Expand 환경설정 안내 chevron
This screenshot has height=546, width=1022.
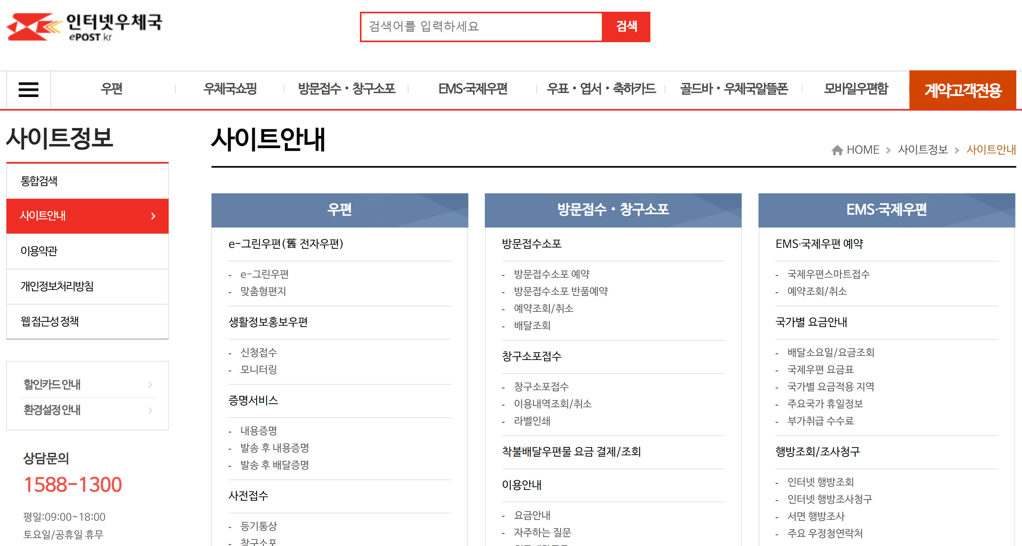tap(150, 410)
